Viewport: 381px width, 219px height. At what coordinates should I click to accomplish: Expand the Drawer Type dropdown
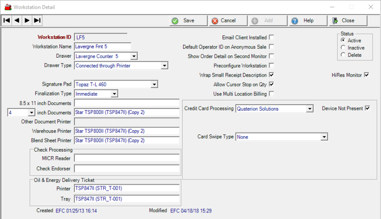164,66
